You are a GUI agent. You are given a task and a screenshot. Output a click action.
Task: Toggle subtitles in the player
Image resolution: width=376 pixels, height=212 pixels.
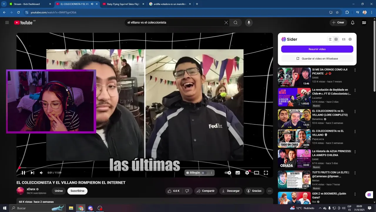point(238,173)
